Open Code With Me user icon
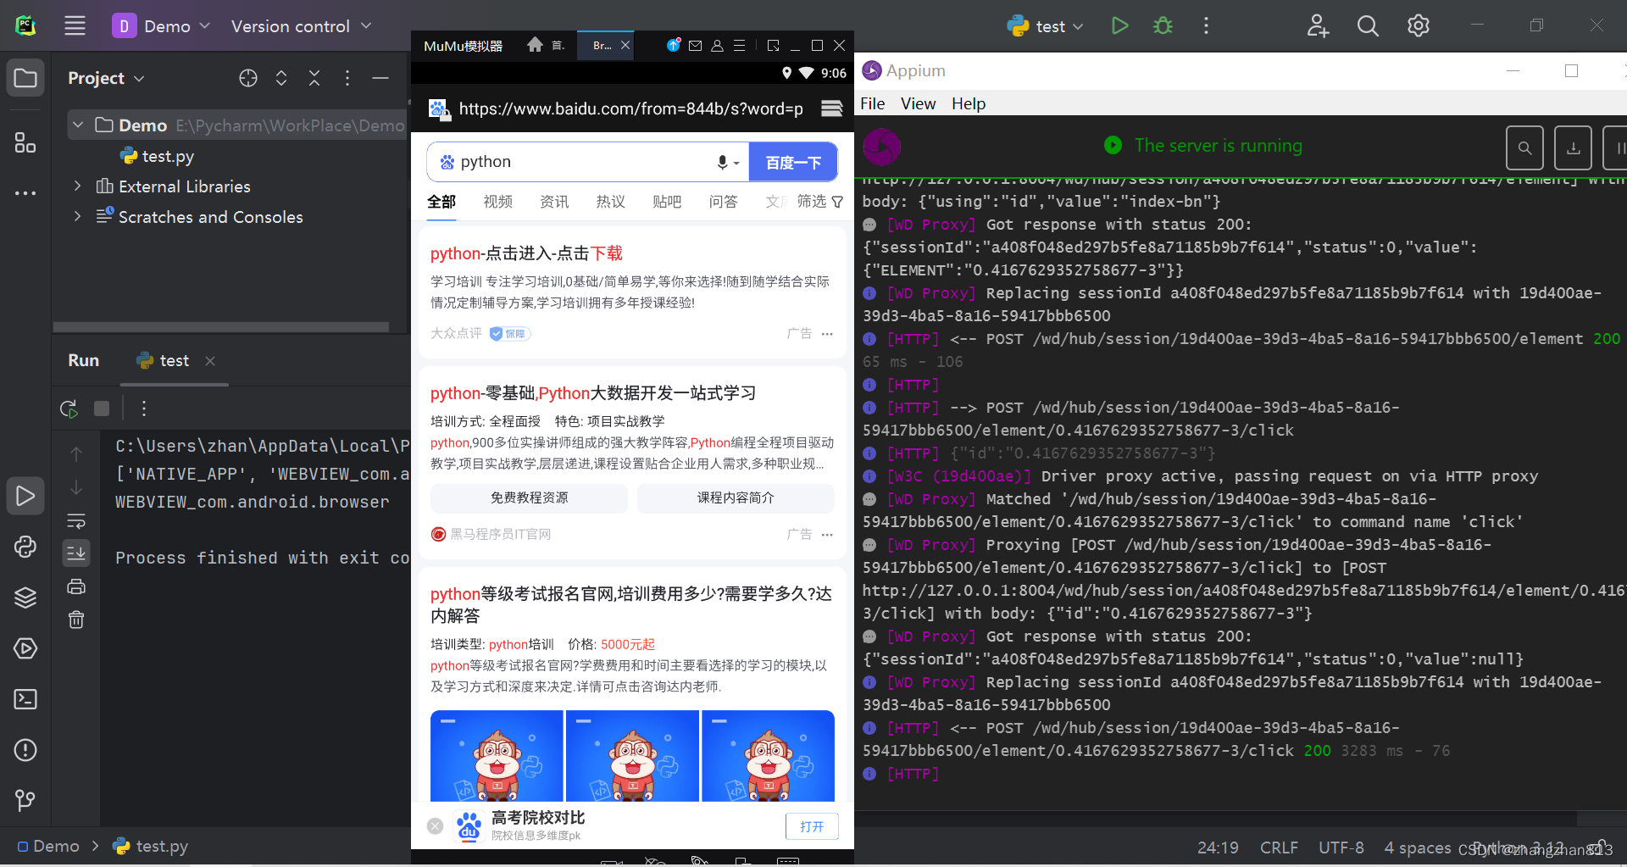 pos(1318,25)
